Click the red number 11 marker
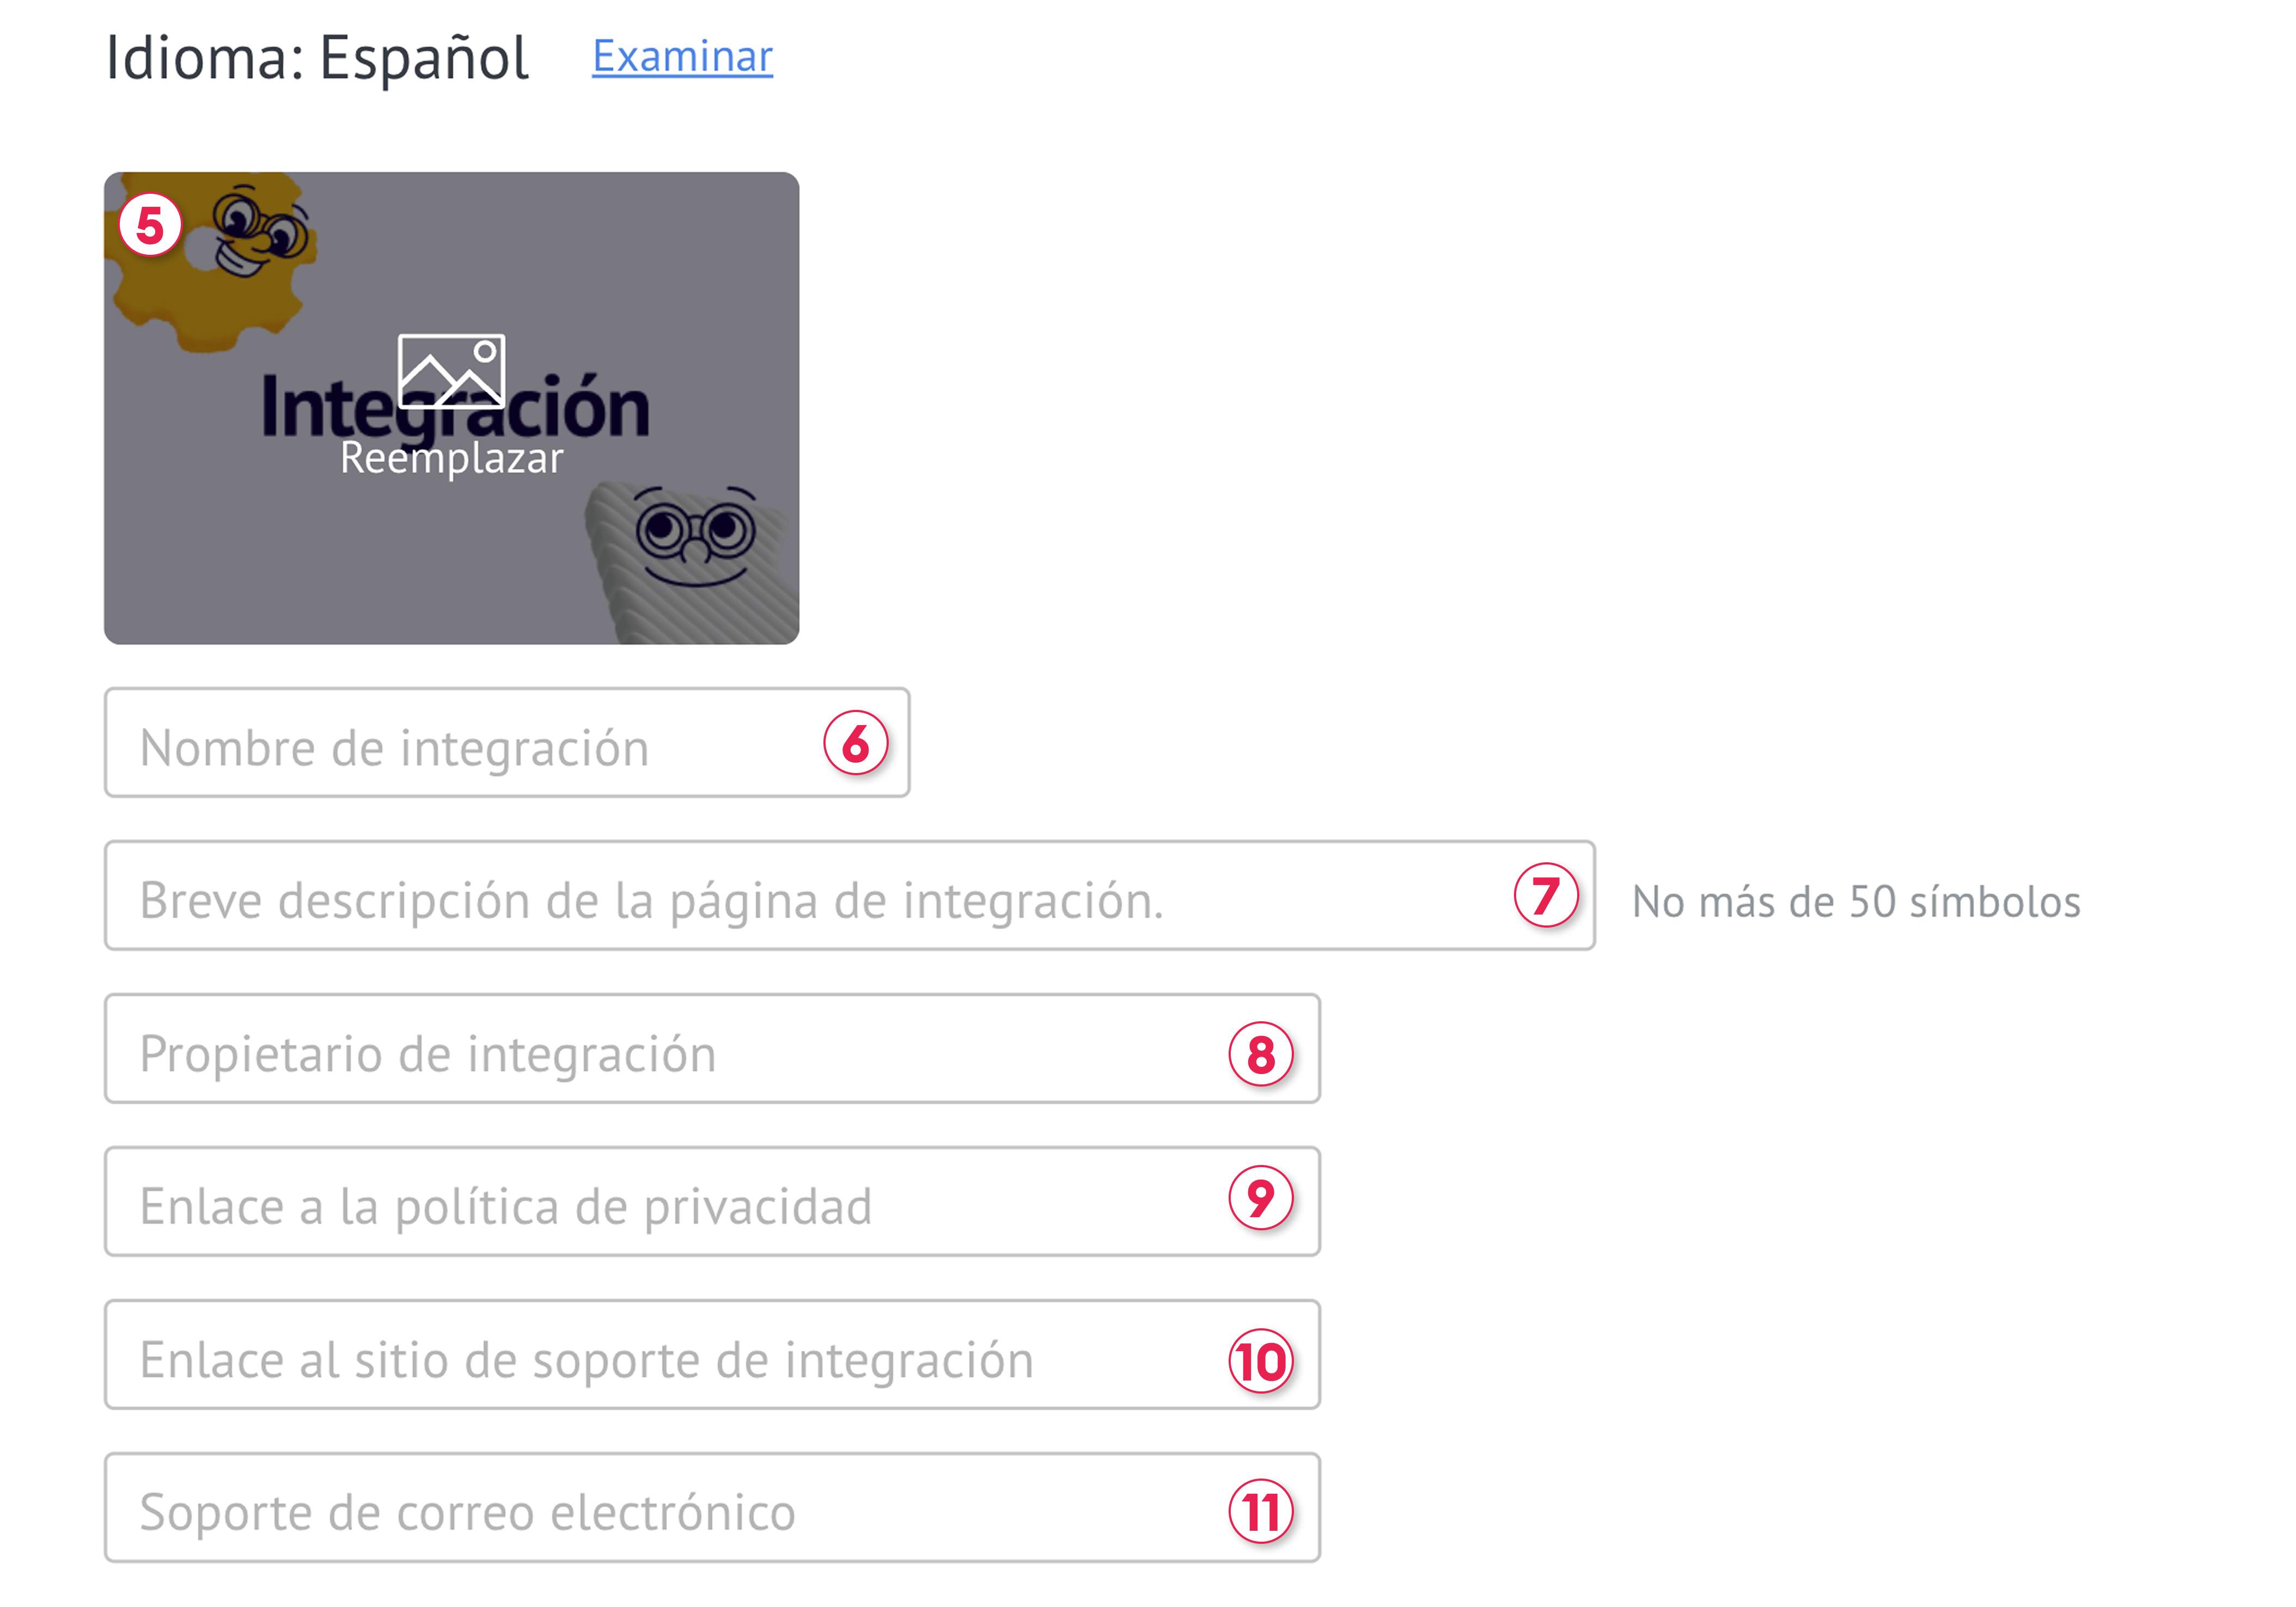 point(1261,1512)
